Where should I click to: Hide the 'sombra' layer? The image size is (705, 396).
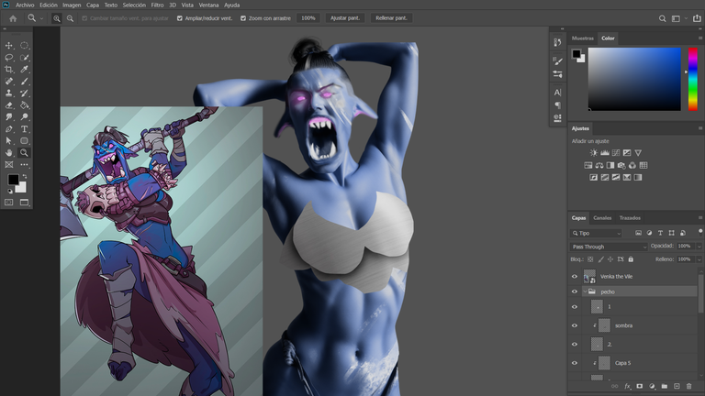pyautogui.click(x=574, y=325)
